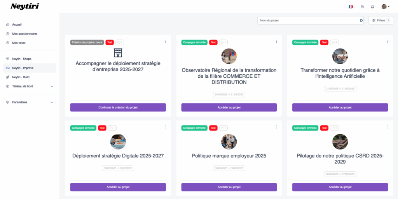Open the notifications bell icon
398x199 pixels.
(x=372, y=7)
